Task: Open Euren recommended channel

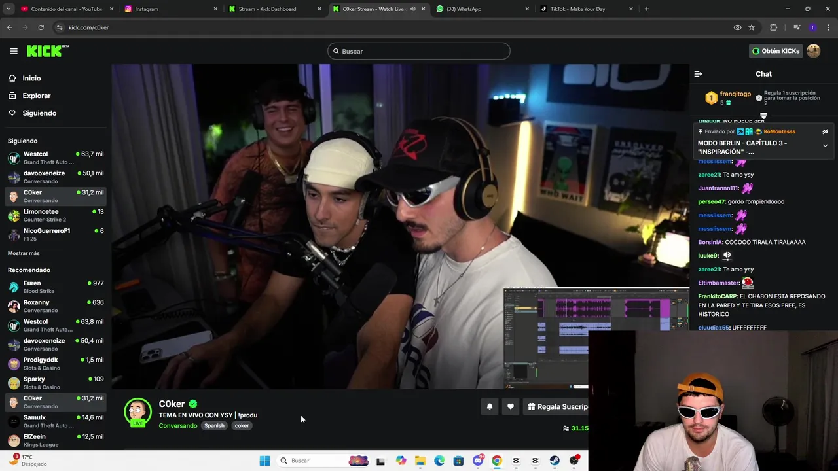Action: 56,287
